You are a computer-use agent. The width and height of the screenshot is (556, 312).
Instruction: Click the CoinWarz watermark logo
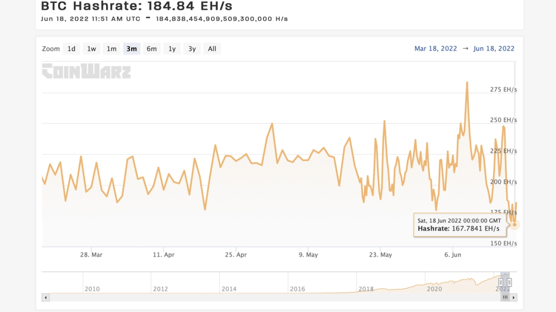86,71
